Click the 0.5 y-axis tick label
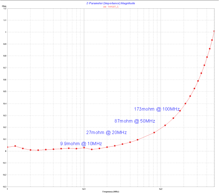The height and width of the screenshot is (195, 219). pyautogui.click(x=4, y=92)
